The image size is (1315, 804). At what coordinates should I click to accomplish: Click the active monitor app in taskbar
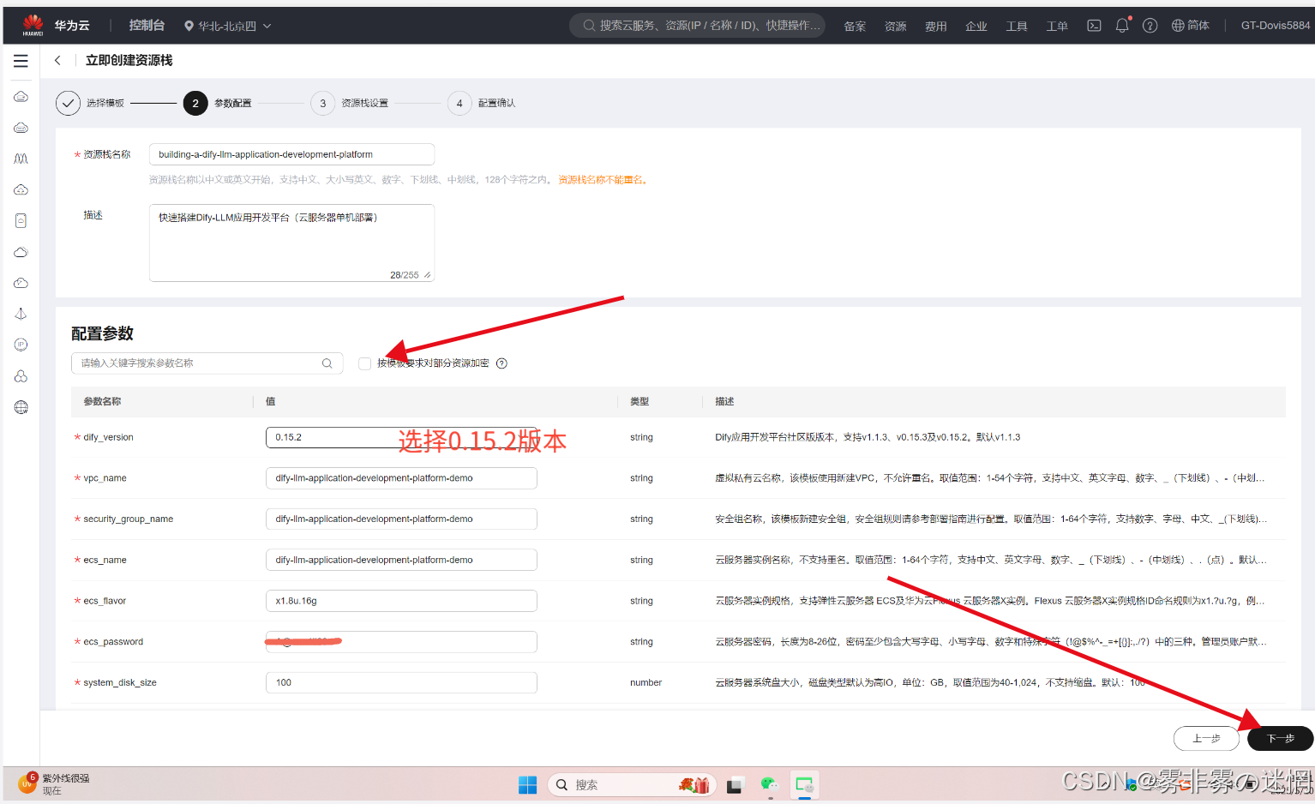(804, 784)
